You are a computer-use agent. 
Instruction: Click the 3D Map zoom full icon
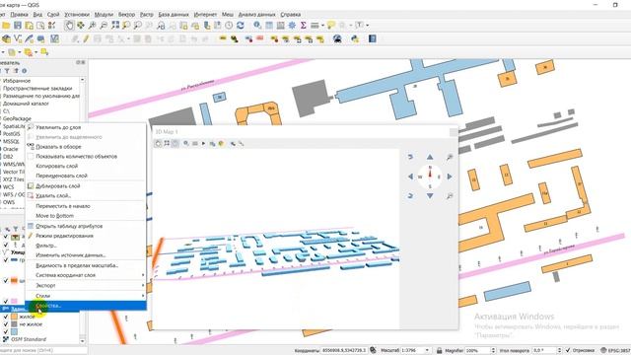tap(167, 143)
